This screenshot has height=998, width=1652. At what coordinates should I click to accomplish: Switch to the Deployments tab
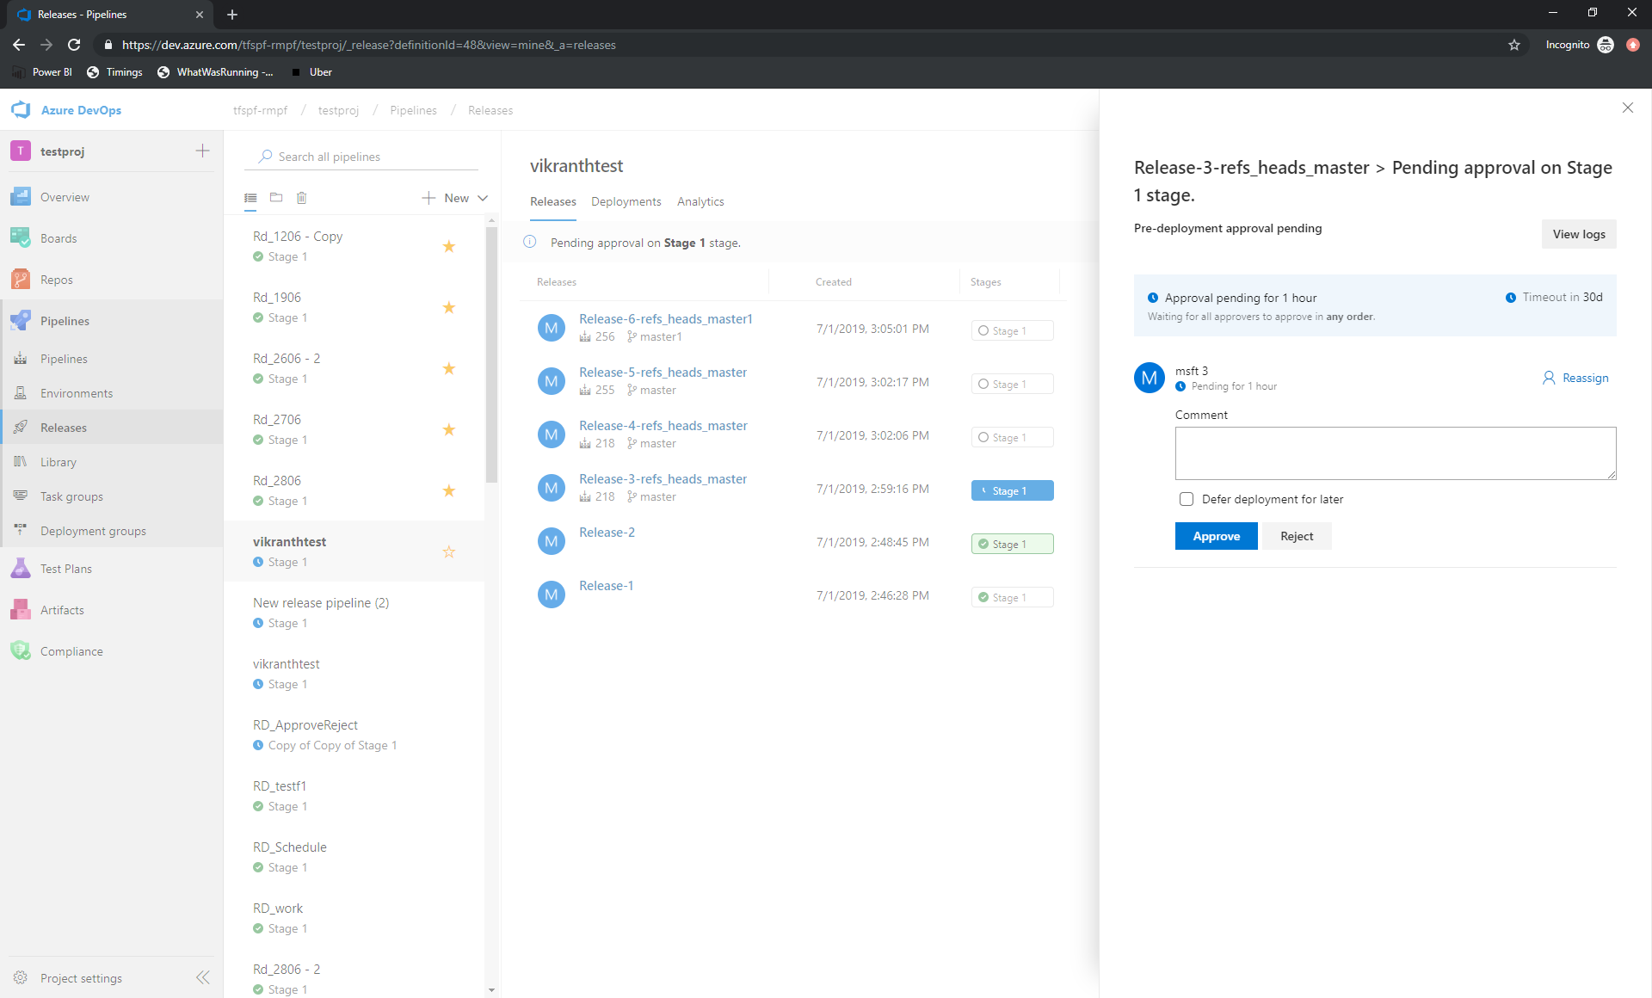[626, 200]
